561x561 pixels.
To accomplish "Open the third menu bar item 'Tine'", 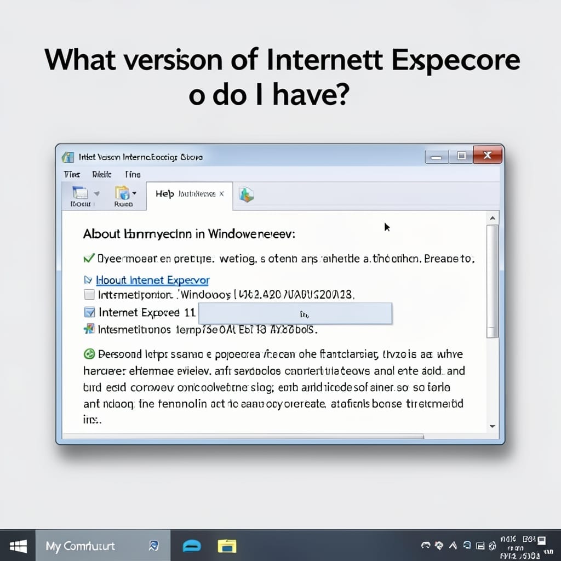I will coord(133,174).
